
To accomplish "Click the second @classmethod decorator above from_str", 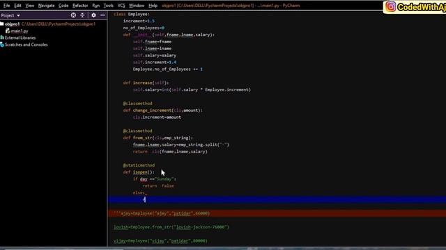I will pyautogui.click(x=138, y=131).
